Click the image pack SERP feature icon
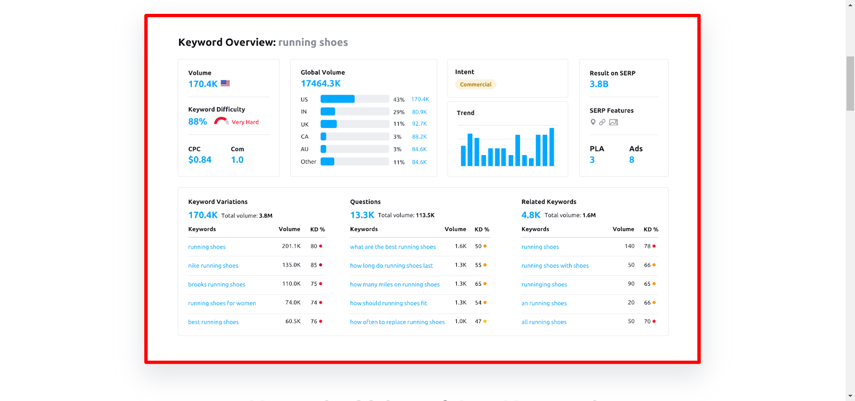This screenshot has width=855, height=401. 613,122
